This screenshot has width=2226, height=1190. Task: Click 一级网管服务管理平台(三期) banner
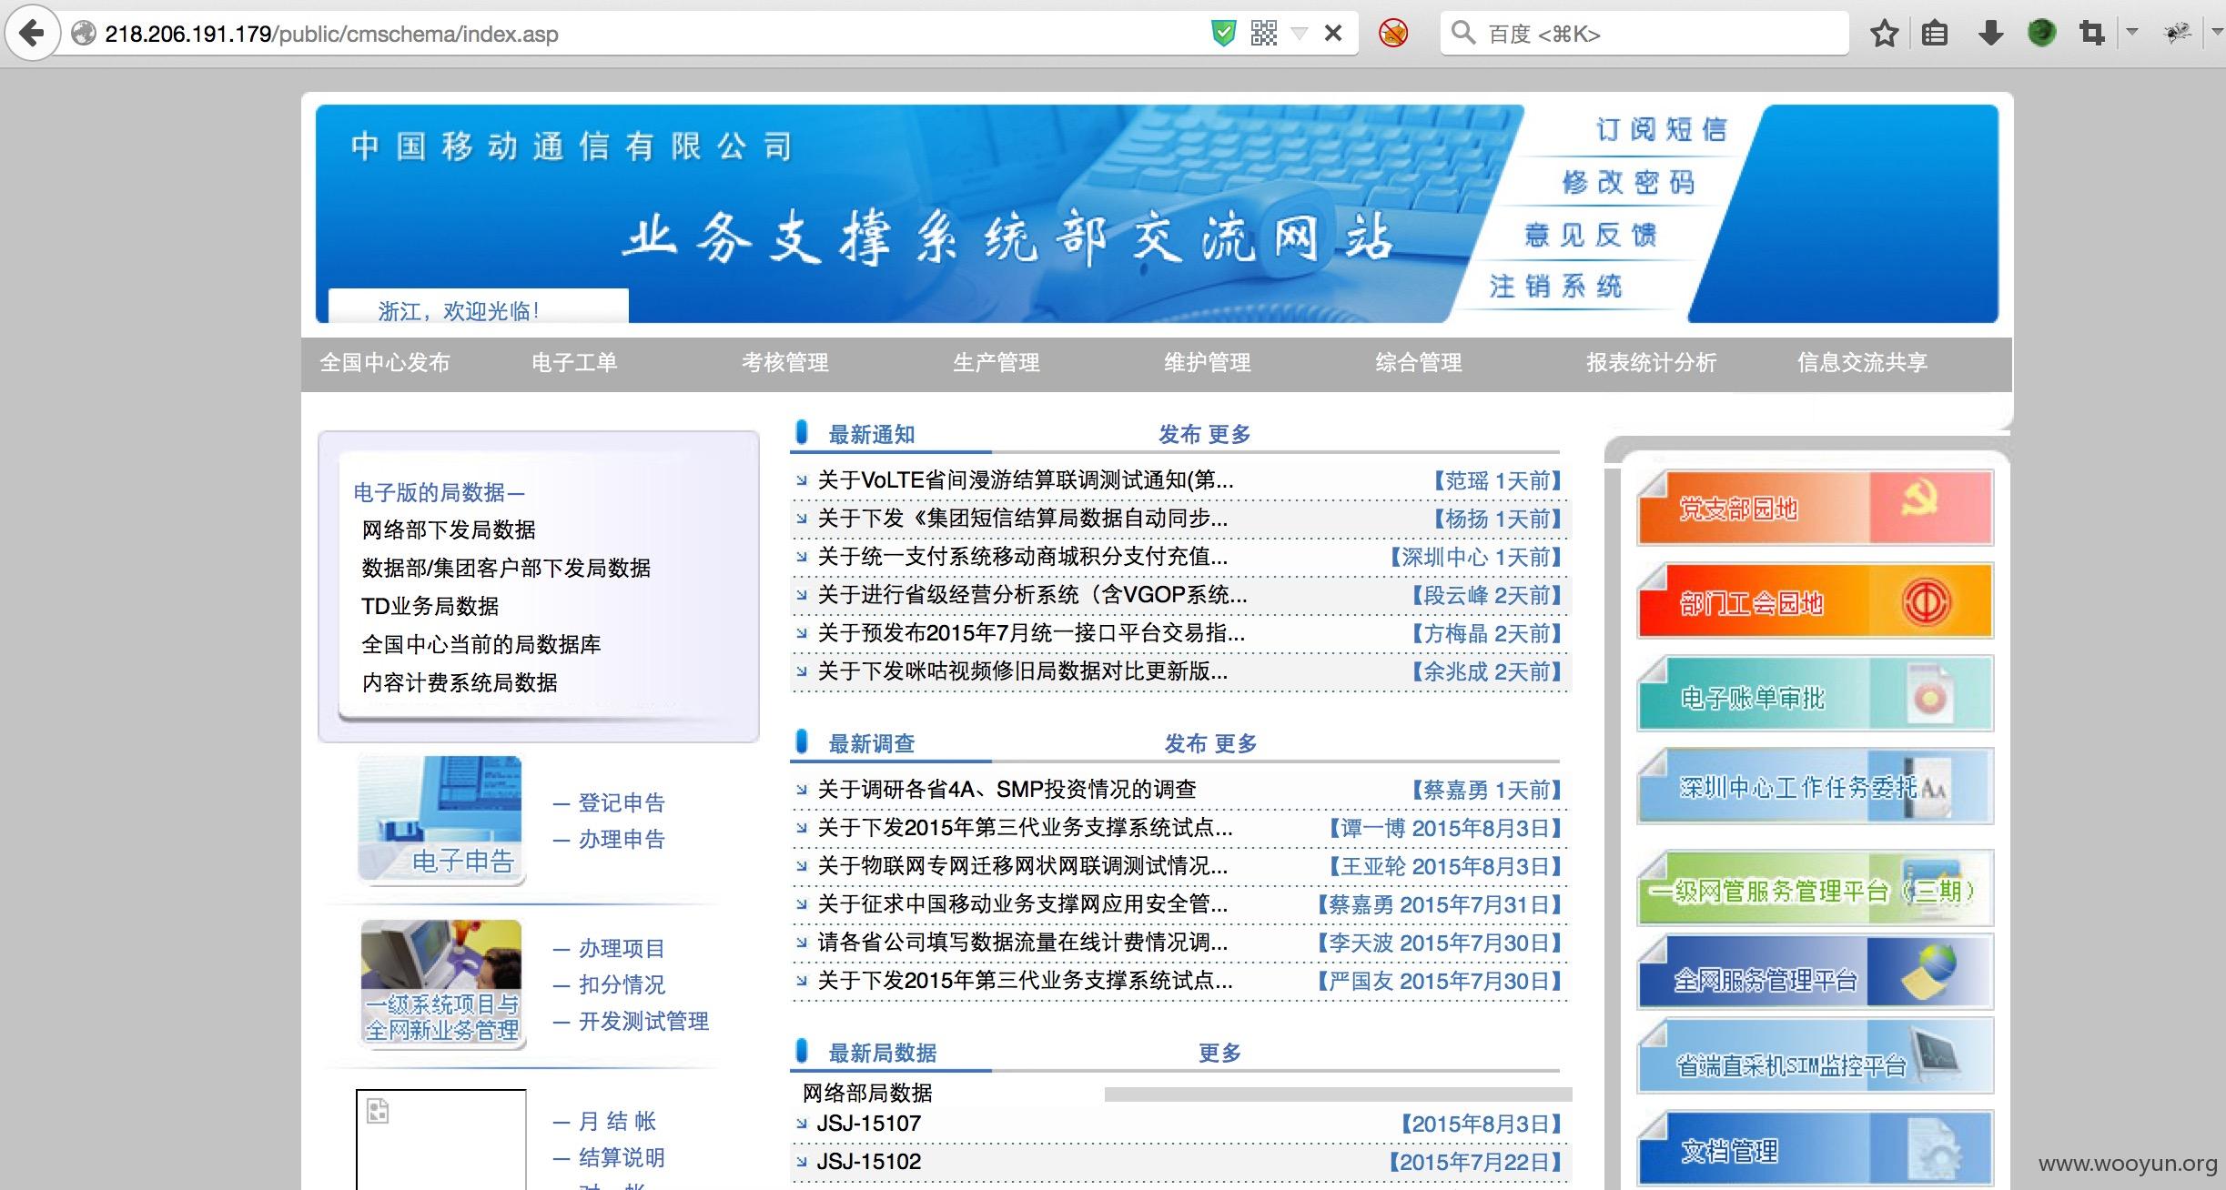coord(1815,888)
